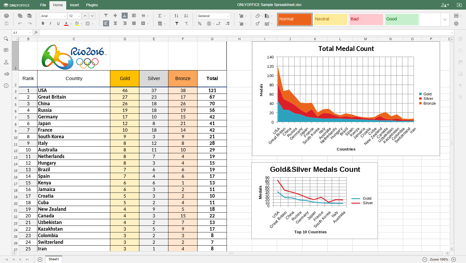This screenshot has width=466, height=263.
Task: Open advanced settings gear
Action: pyautogui.click(x=456, y=23)
